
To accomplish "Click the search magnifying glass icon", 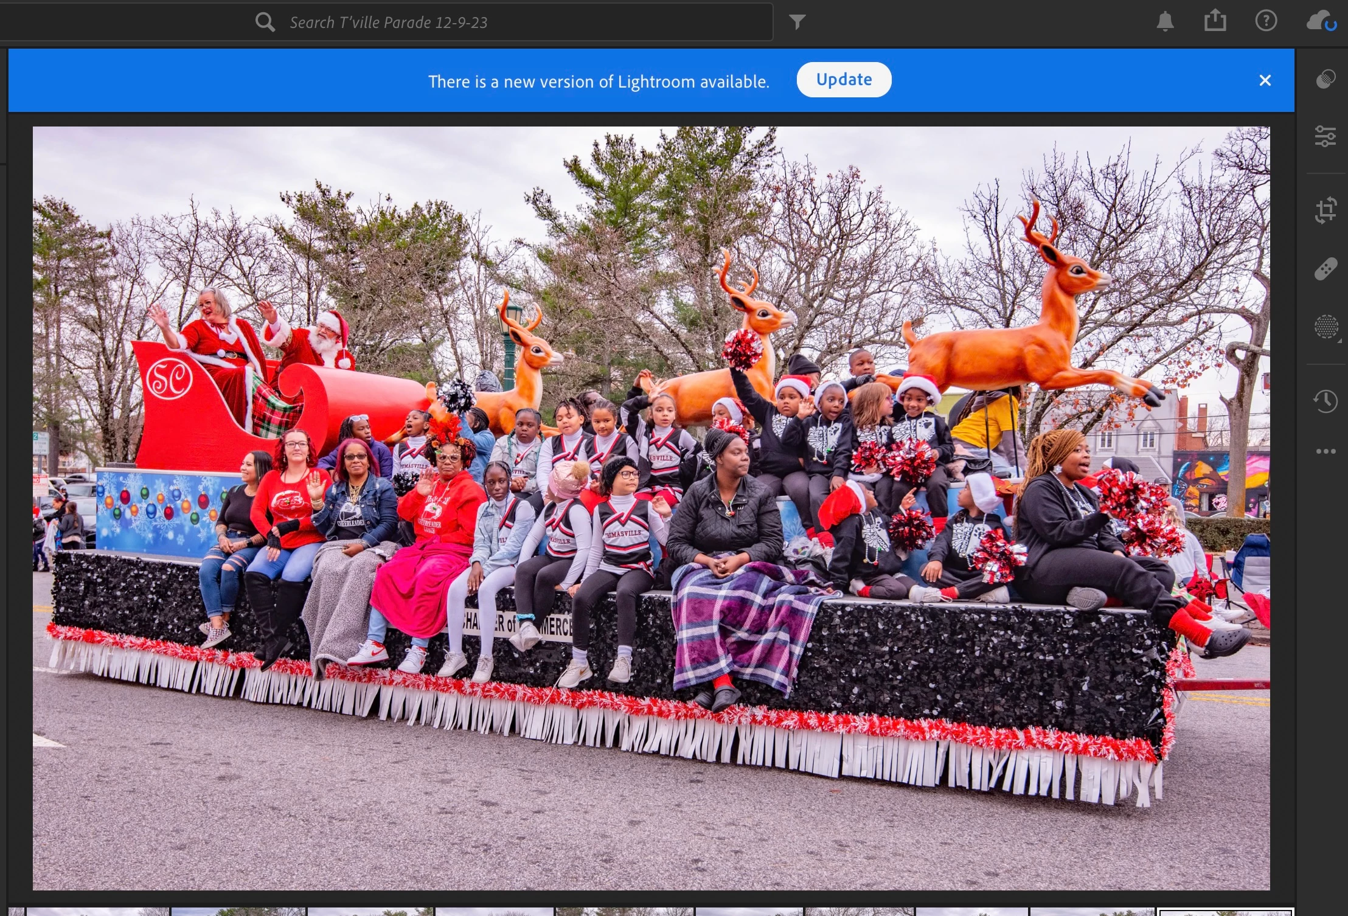I will 265,23.
